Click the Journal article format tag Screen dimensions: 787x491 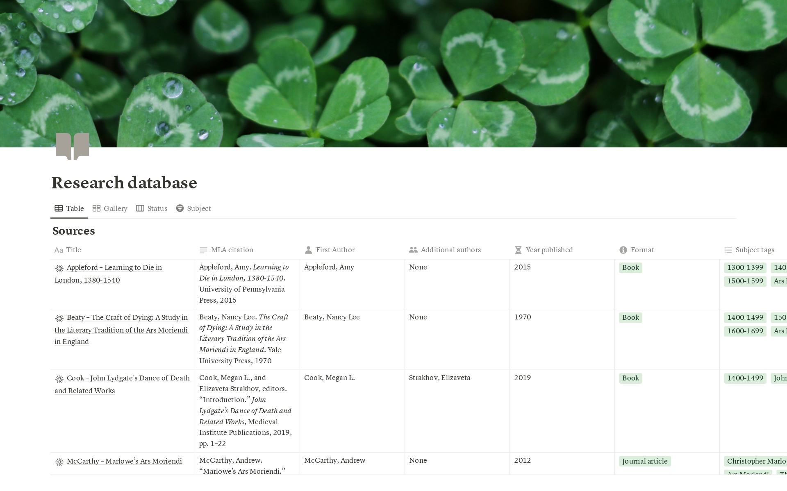644,461
